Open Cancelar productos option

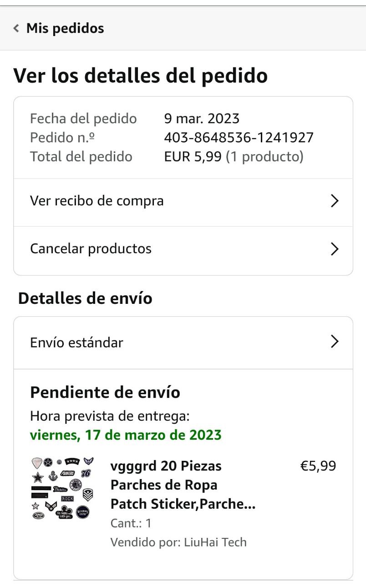pos(91,249)
